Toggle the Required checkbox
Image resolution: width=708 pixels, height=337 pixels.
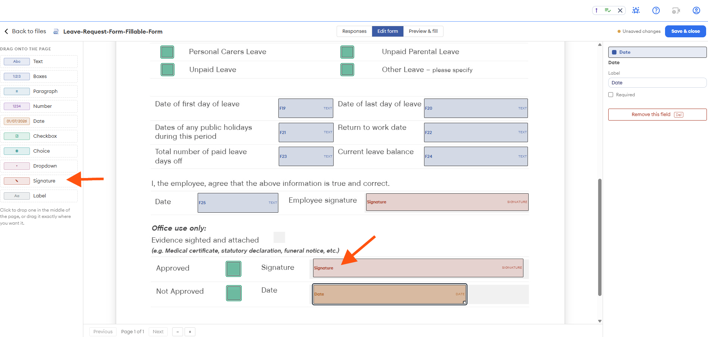[611, 95]
